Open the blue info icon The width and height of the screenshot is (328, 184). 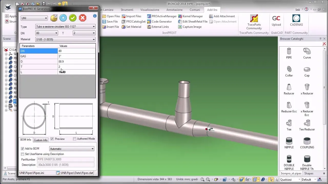95,16
